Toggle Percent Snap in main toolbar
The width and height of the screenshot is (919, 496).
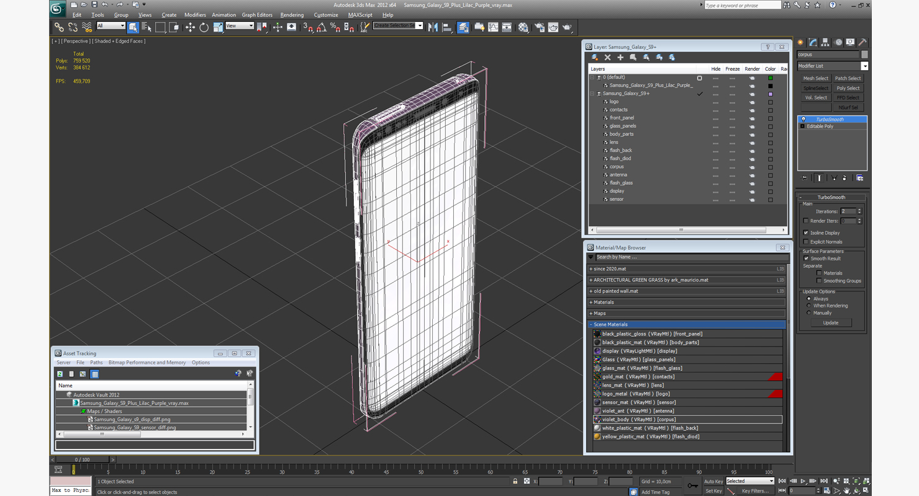tap(335, 27)
